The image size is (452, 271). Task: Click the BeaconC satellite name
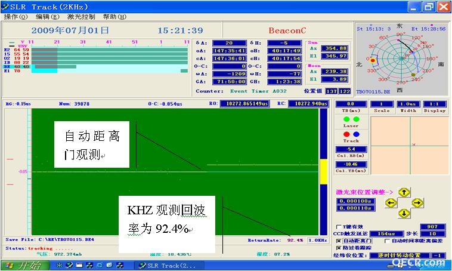coord(287,30)
